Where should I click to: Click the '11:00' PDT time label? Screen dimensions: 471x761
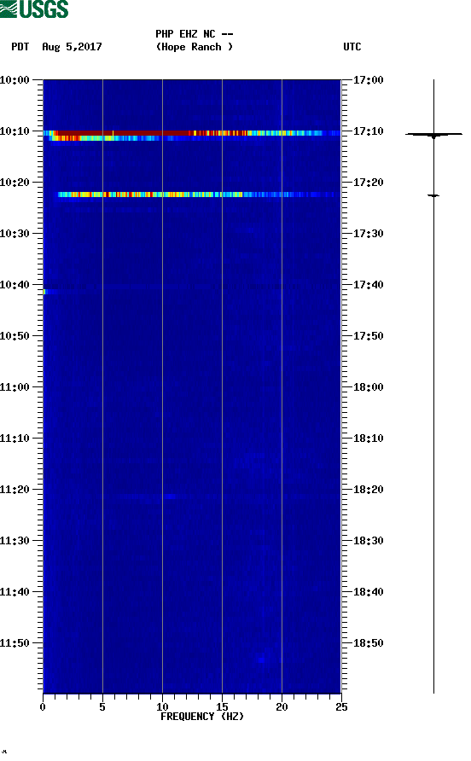coord(15,387)
